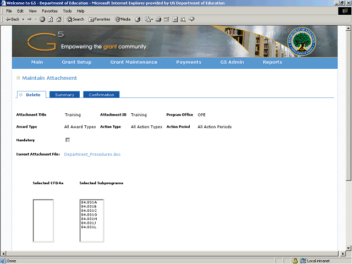Select 84.031A in Selected Subprograms
The height and width of the screenshot is (264, 352).
89,202
